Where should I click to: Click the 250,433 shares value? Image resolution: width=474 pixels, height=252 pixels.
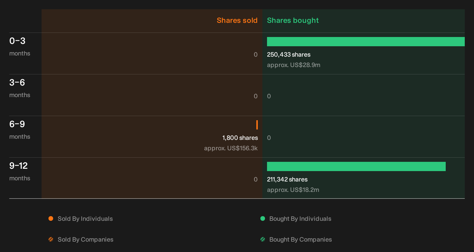289,55
